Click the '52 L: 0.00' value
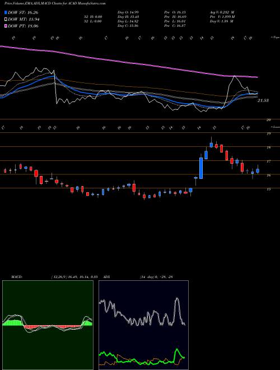 (93, 21)
